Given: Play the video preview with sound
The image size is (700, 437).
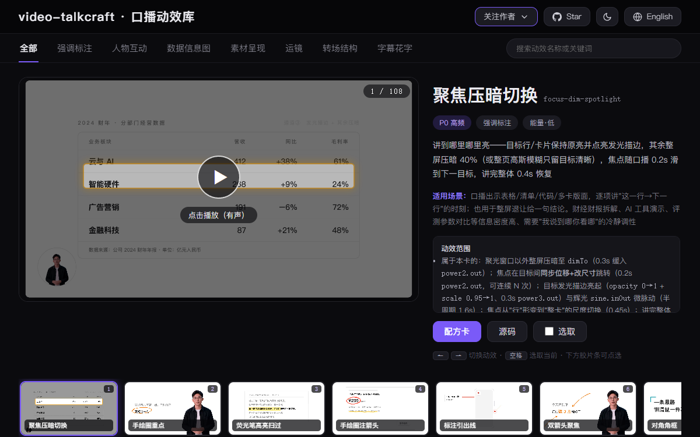Looking at the screenshot, I should (219, 177).
